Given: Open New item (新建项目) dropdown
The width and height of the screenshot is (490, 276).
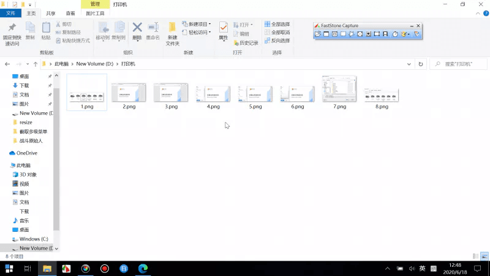Looking at the screenshot, I should pyautogui.click(x=197, y=24).
